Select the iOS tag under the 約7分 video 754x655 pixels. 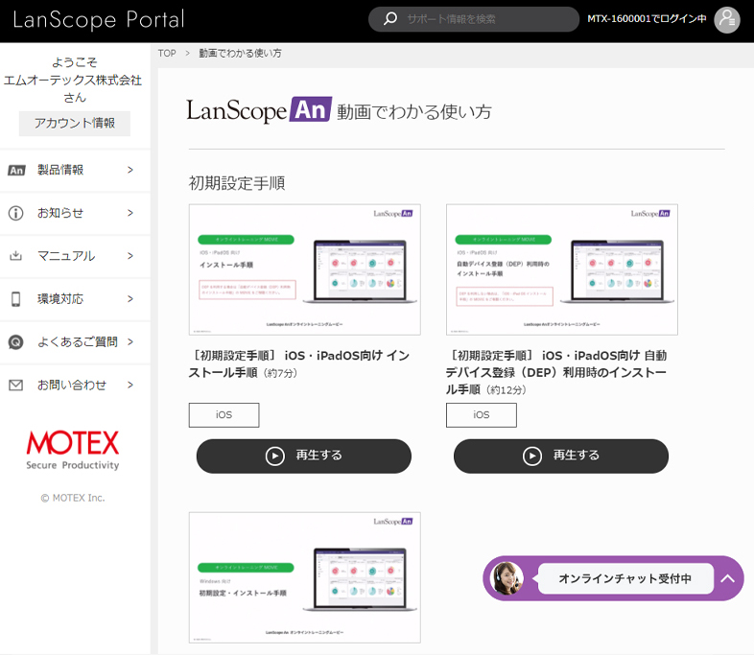[224, 415]
